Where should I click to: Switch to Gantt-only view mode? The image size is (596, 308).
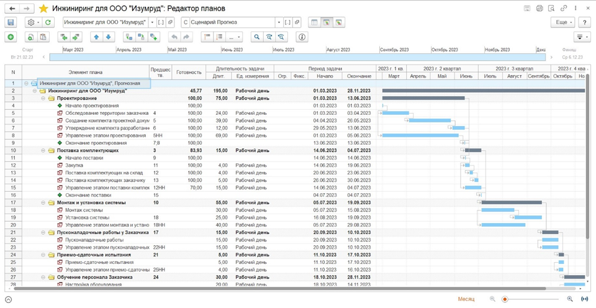[339, 22]
